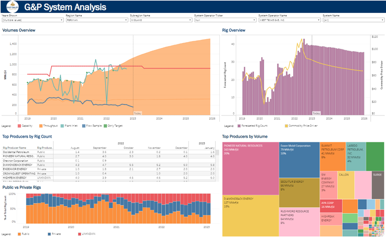Screen dimensions: 386x238
Task: Select the Sequitur Energy treemap tile
Action: coord(299,193)
